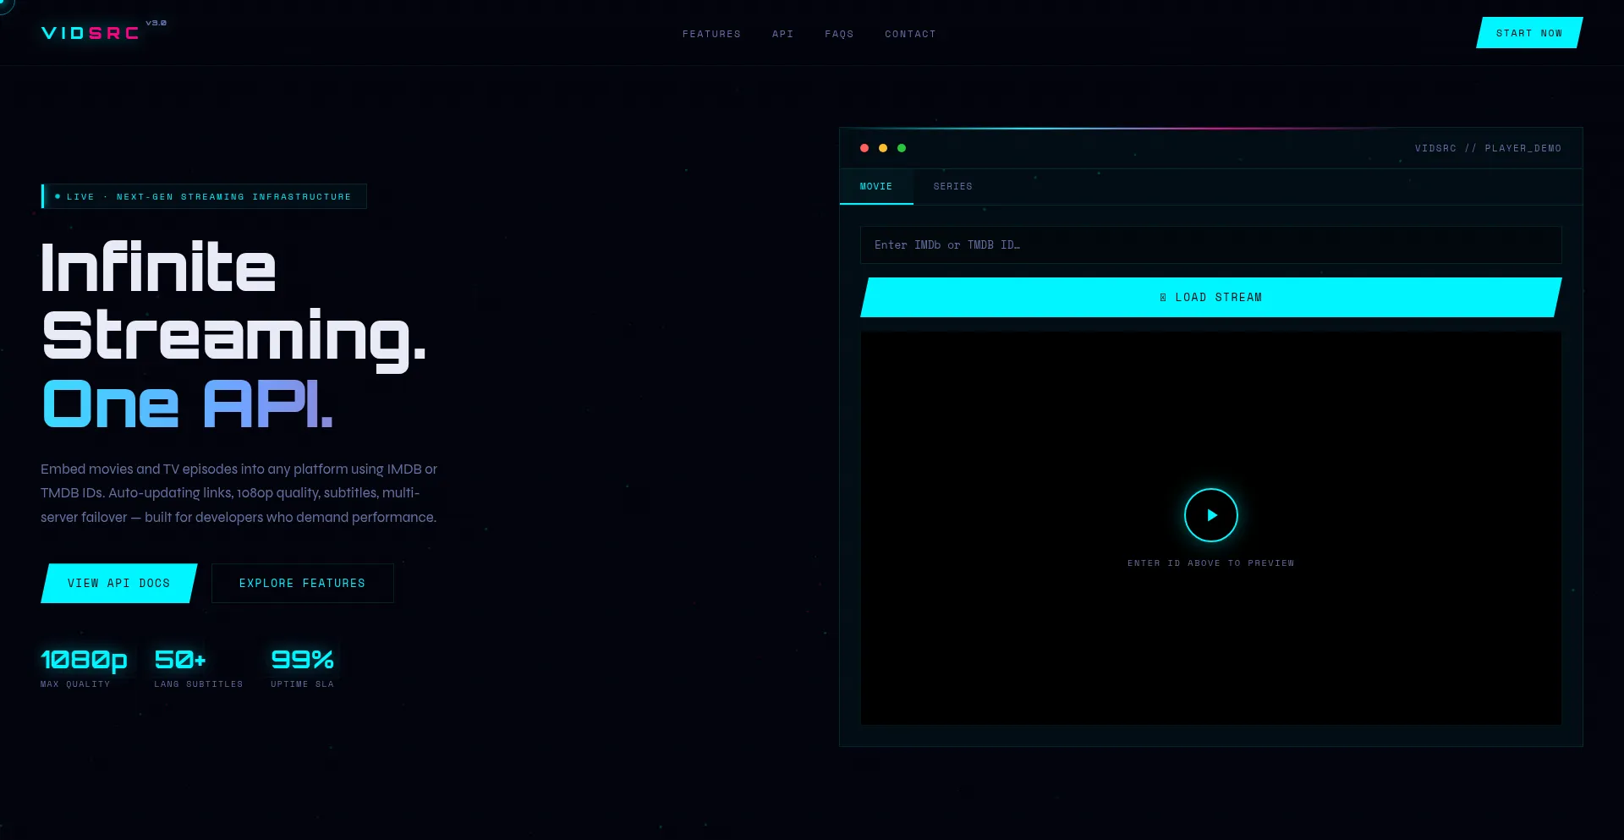Image resolution: width=1624 pixels, height=840 pixels.
Task: Open the API nav link
Action: 782,34
